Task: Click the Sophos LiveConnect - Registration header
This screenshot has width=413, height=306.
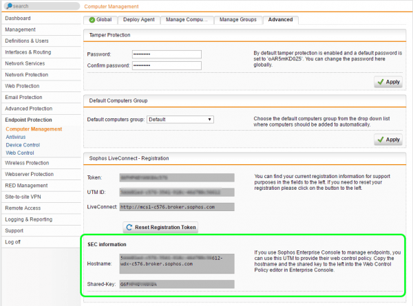Action: pos(129,158)
